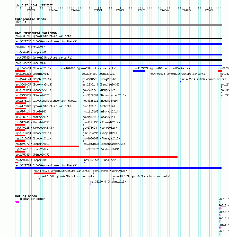Select nsv517741 (Shaikh2009) variant
The height and width of the screenshot is (237, 229).
(32, 122)
